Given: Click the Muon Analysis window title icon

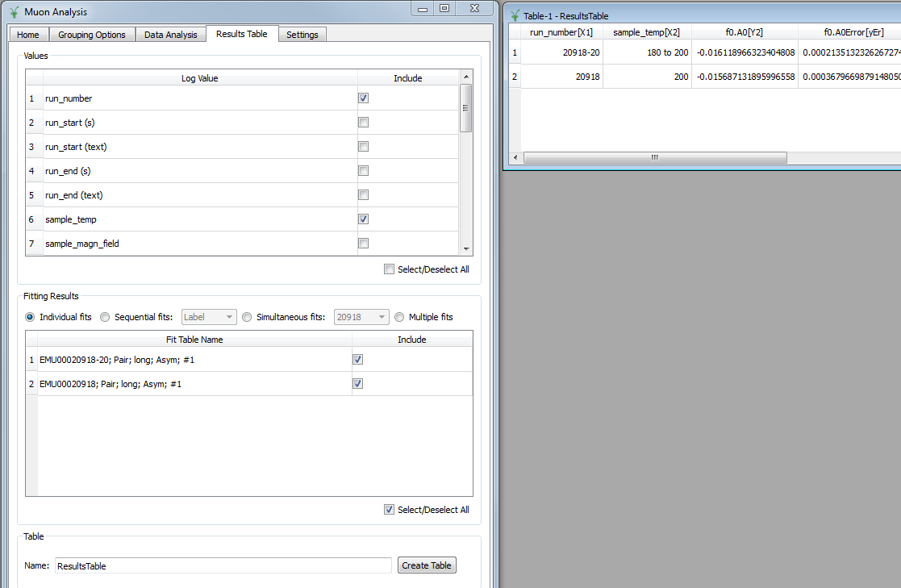Looking at the screenshot, I should pyautogui.click(x=14, y=12).
